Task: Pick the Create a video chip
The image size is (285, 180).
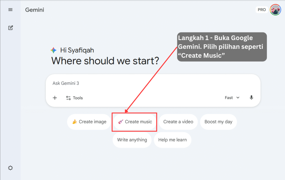Action: coord(178,122)
